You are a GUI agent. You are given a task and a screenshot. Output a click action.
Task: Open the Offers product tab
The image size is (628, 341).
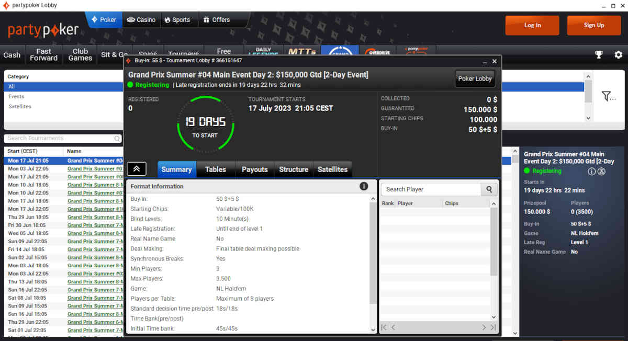point(217,20)
